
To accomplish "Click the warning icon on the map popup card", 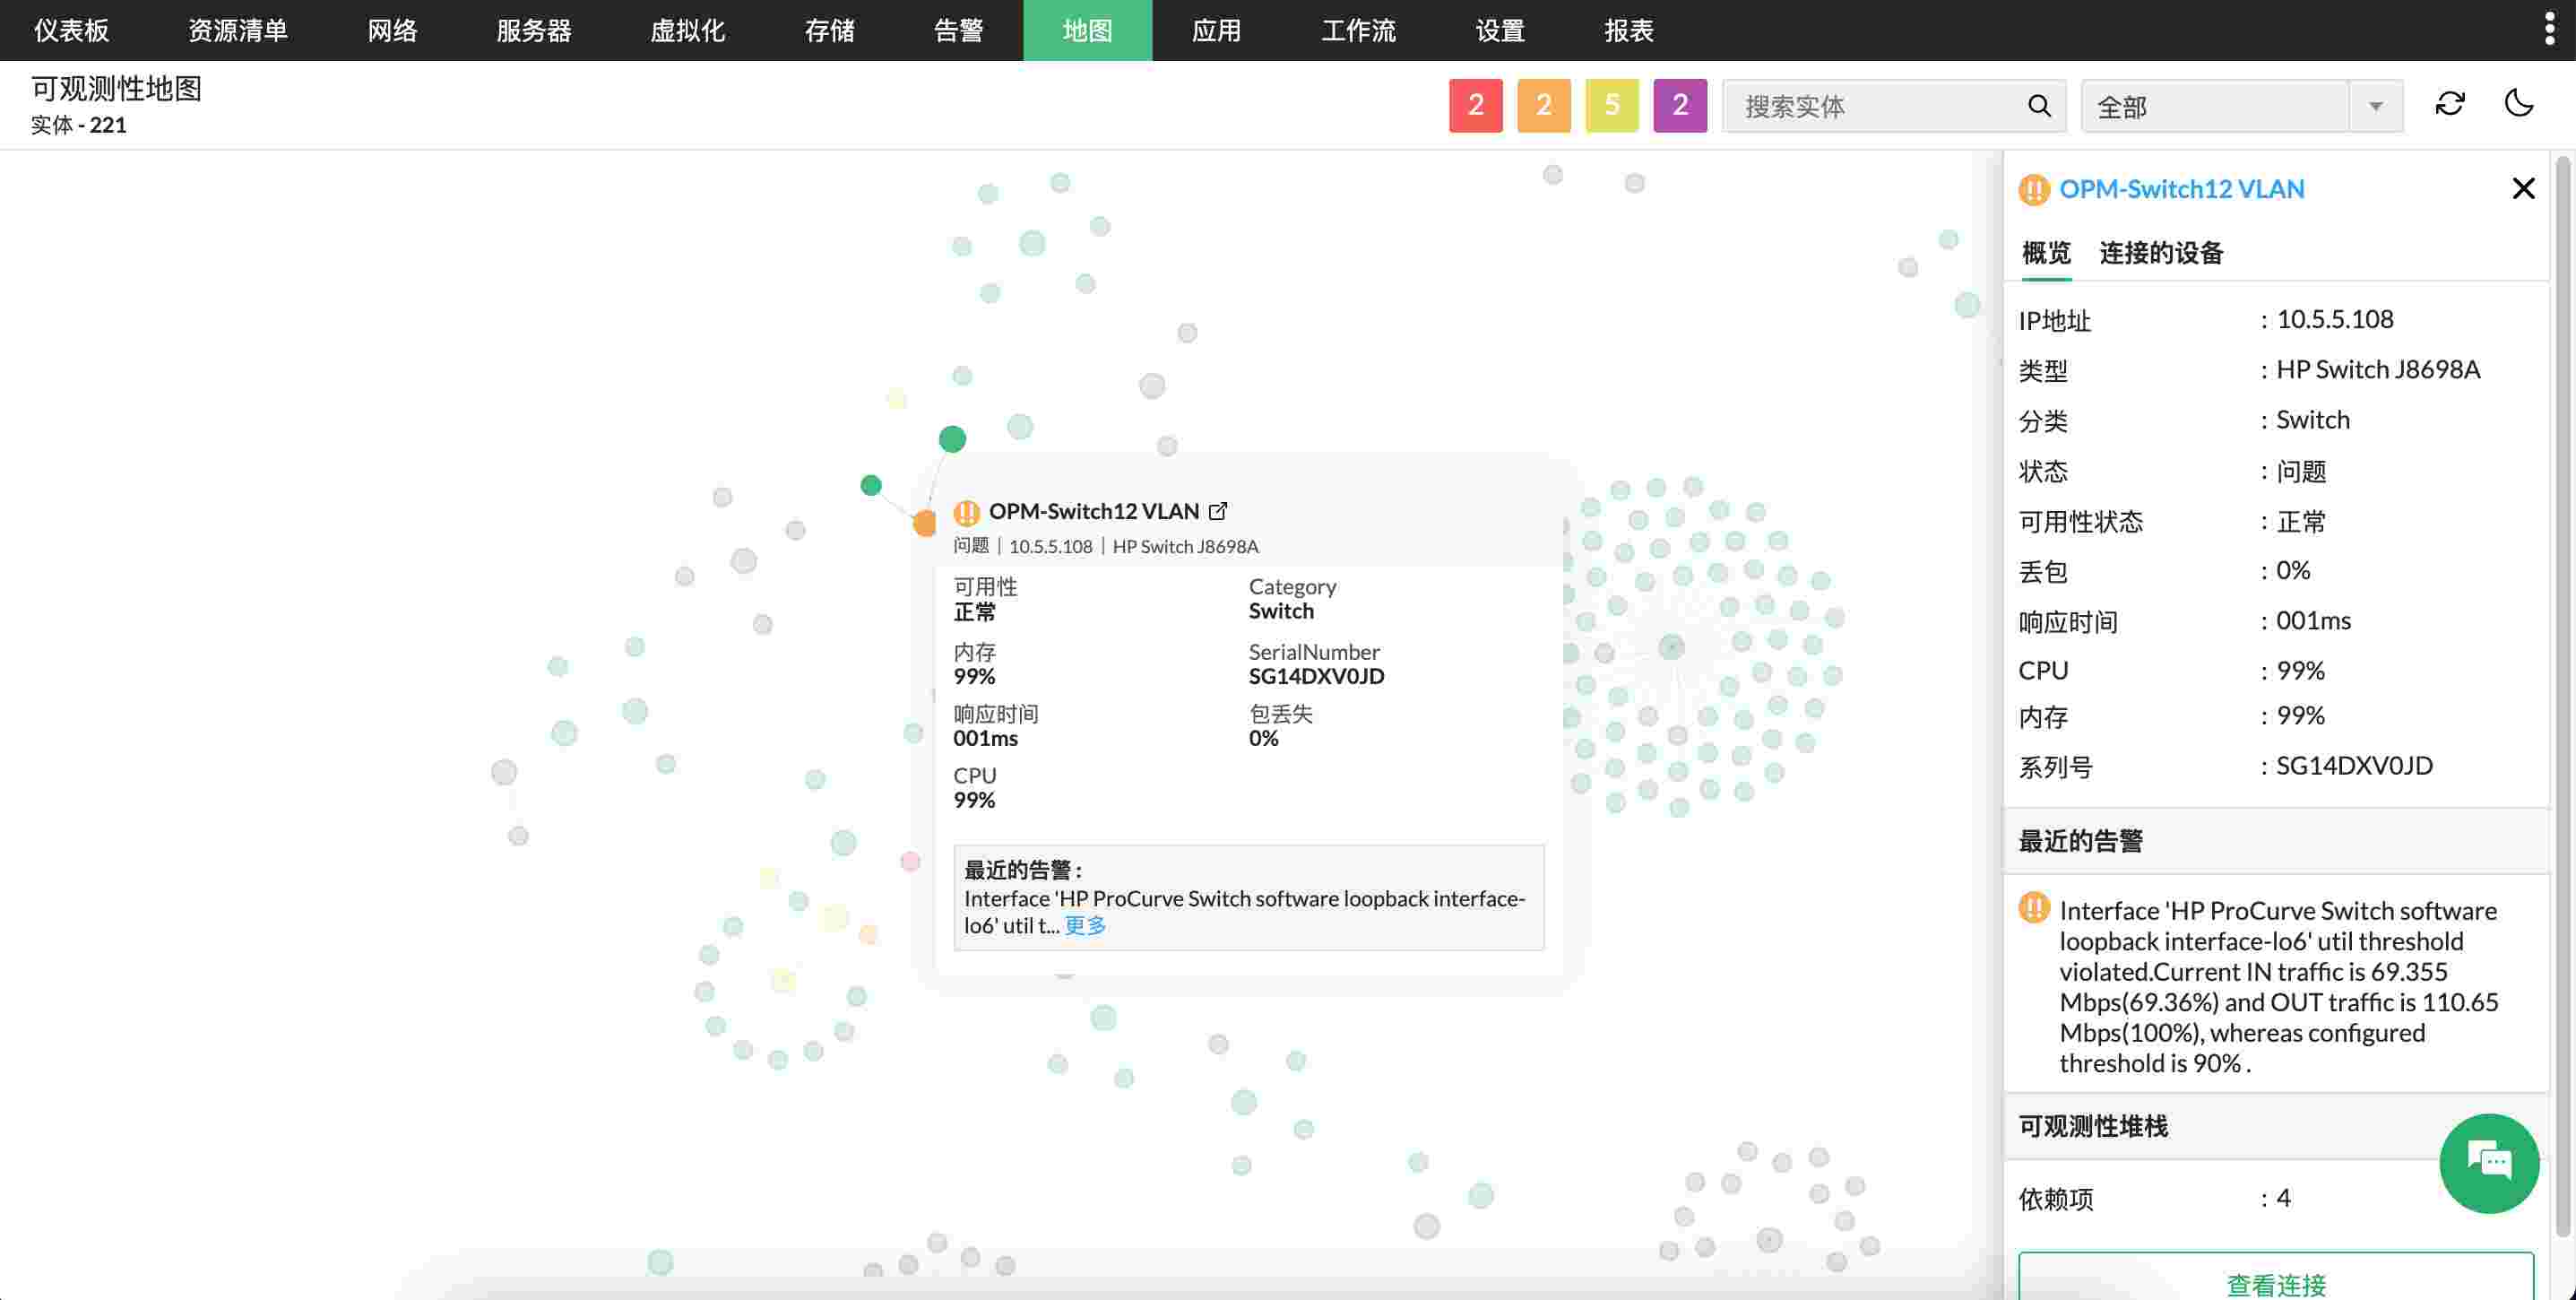I will pyautogui.click(x=965, y=511).
